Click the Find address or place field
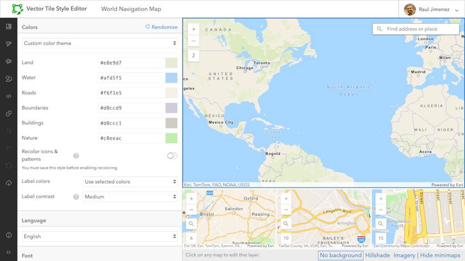 click(416, 29)
